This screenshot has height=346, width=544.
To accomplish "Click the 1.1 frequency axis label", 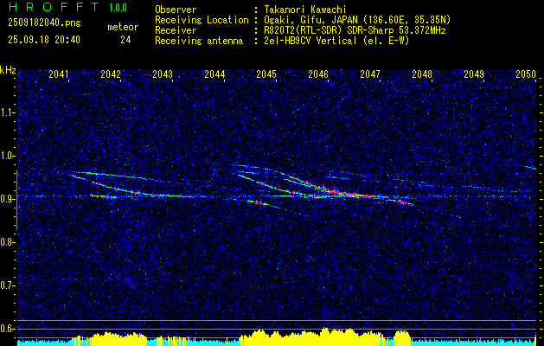I will pos(7,112).
